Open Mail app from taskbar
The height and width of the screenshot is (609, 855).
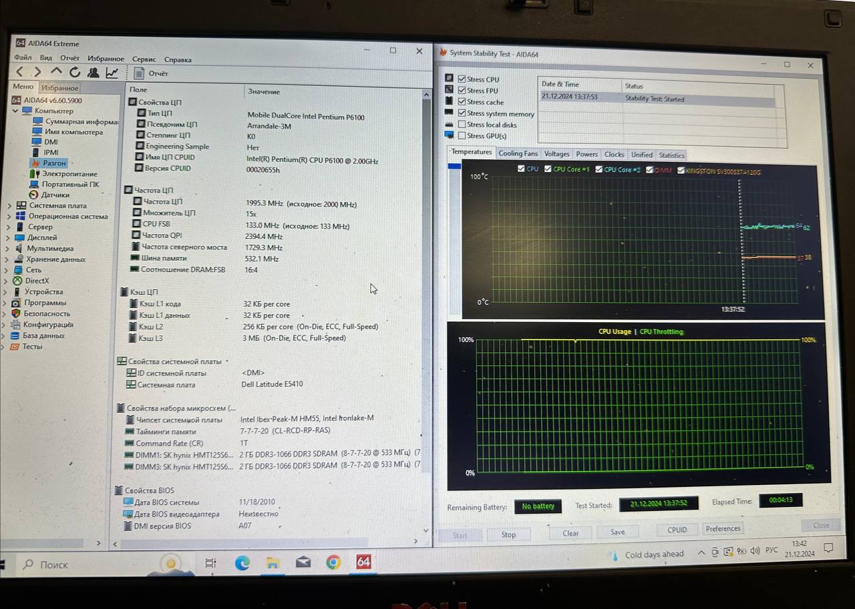point(303,563)
